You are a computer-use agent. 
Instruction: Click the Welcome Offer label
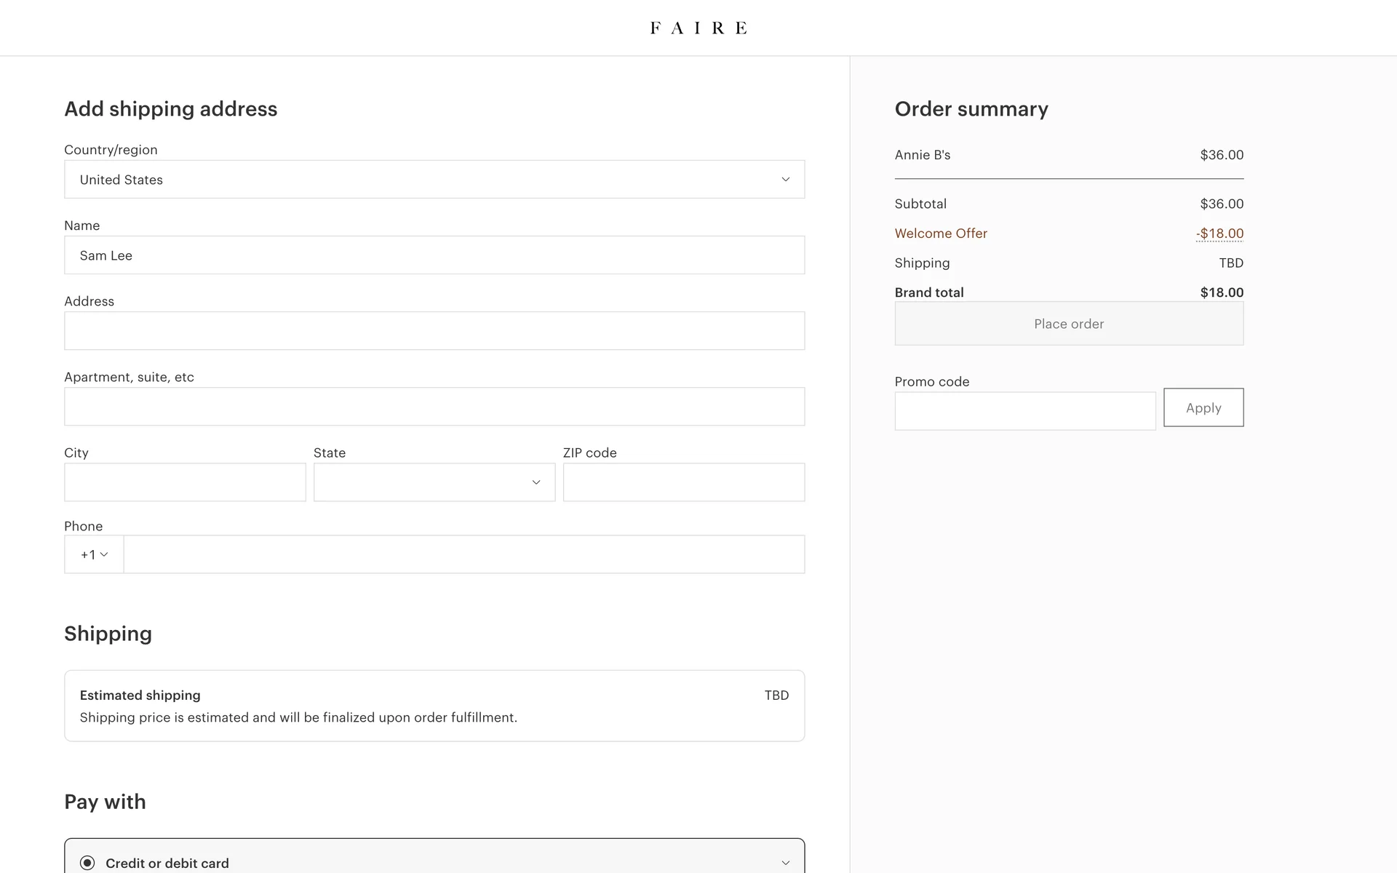940,234
